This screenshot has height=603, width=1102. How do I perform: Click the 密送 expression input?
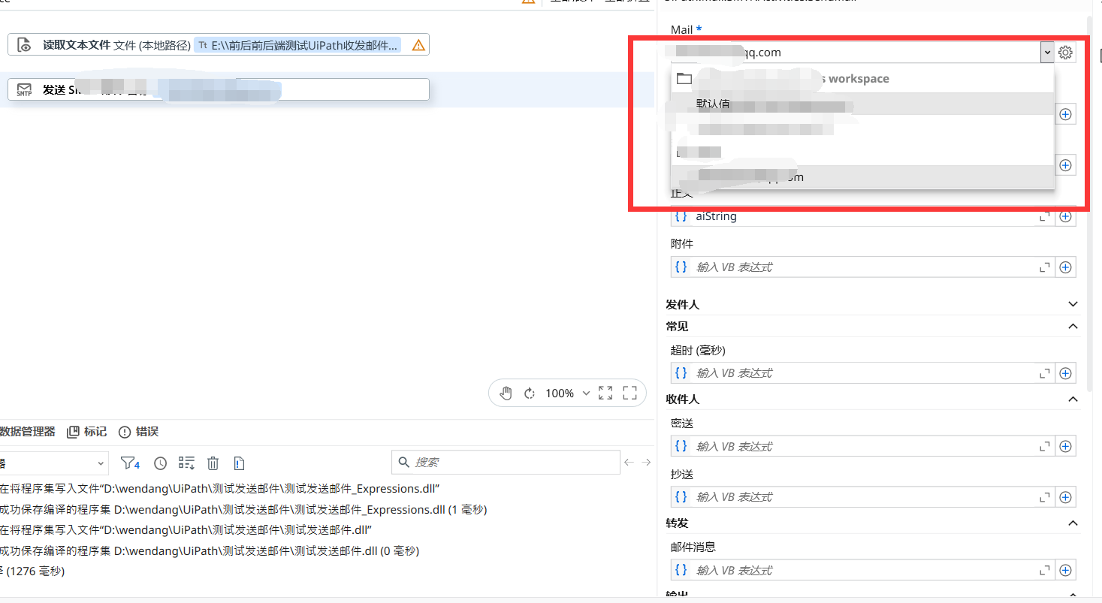(862, 446)
